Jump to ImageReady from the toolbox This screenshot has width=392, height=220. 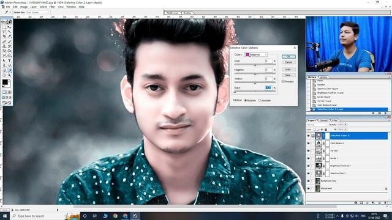(7, 103)
